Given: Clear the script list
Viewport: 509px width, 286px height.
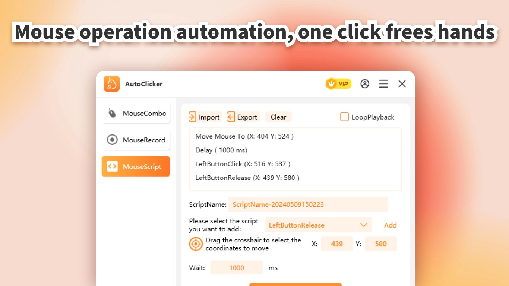Looking at the screenshot, I should (278, 117).
